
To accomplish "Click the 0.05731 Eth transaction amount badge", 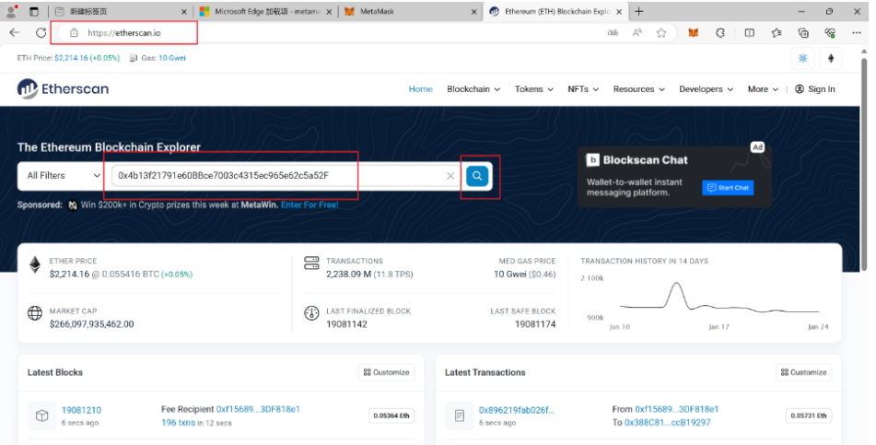I will (809, 416).
